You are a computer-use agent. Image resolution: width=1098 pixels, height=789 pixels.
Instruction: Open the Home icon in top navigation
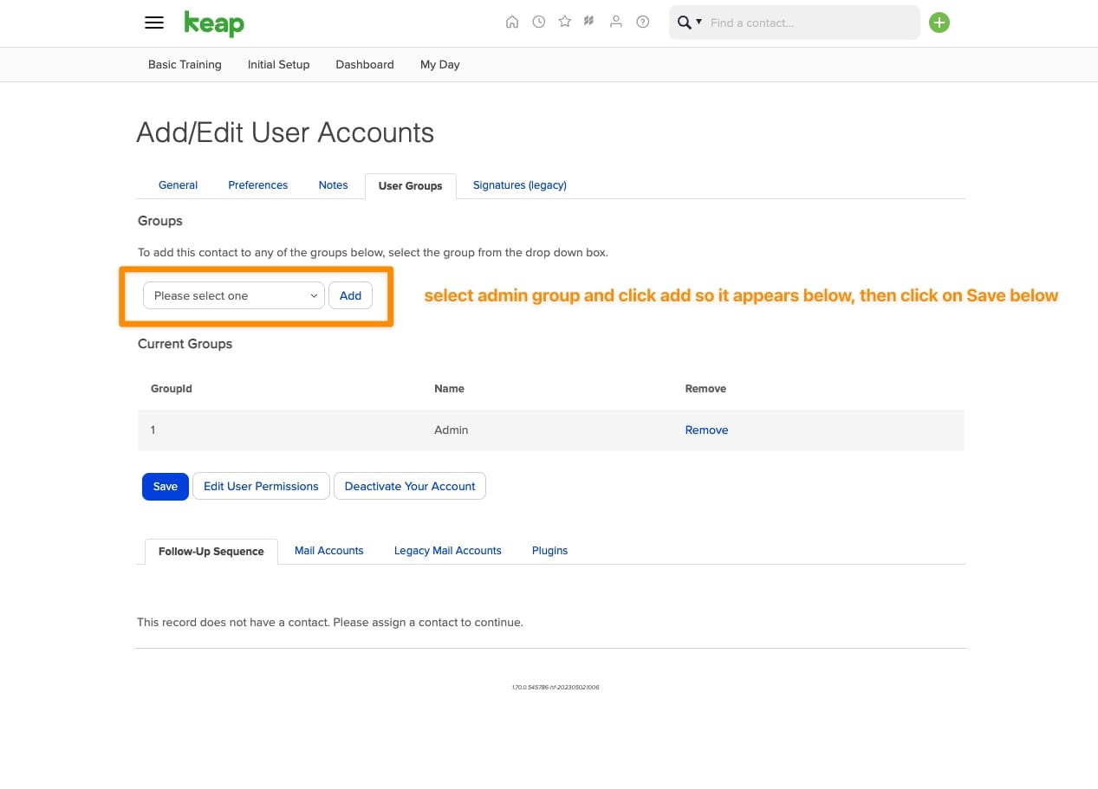click(512, 22)
